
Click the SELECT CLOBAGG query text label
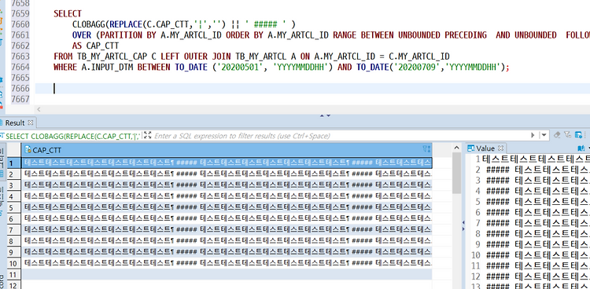(72, 136)
